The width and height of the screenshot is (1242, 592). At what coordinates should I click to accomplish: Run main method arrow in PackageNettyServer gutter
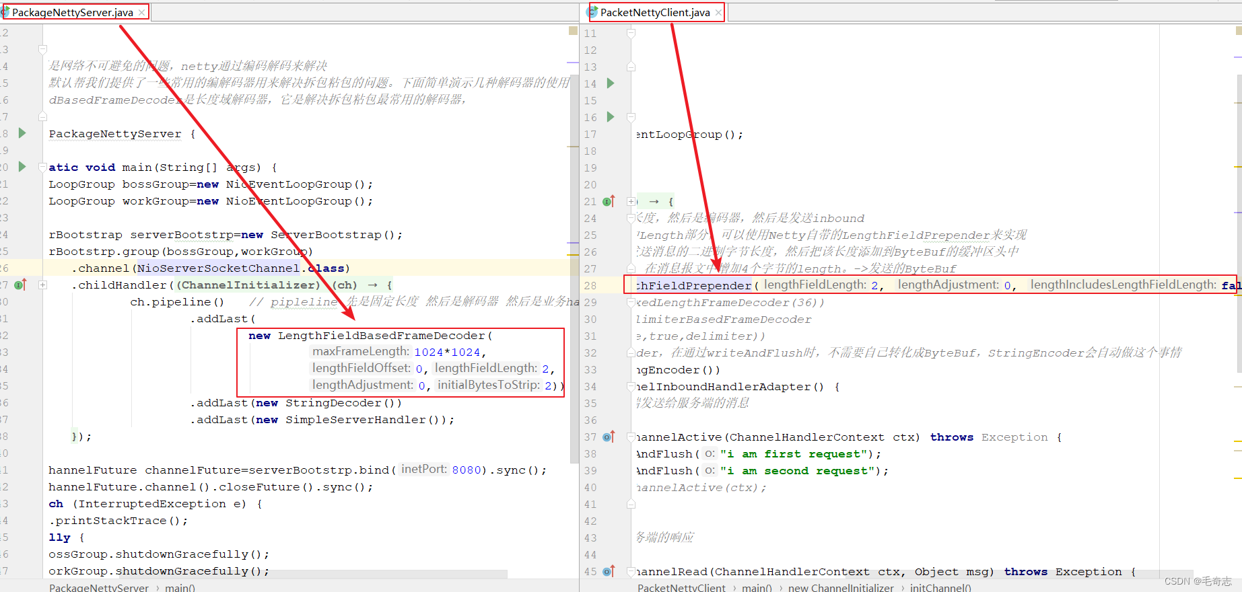[x=22, y=166]
